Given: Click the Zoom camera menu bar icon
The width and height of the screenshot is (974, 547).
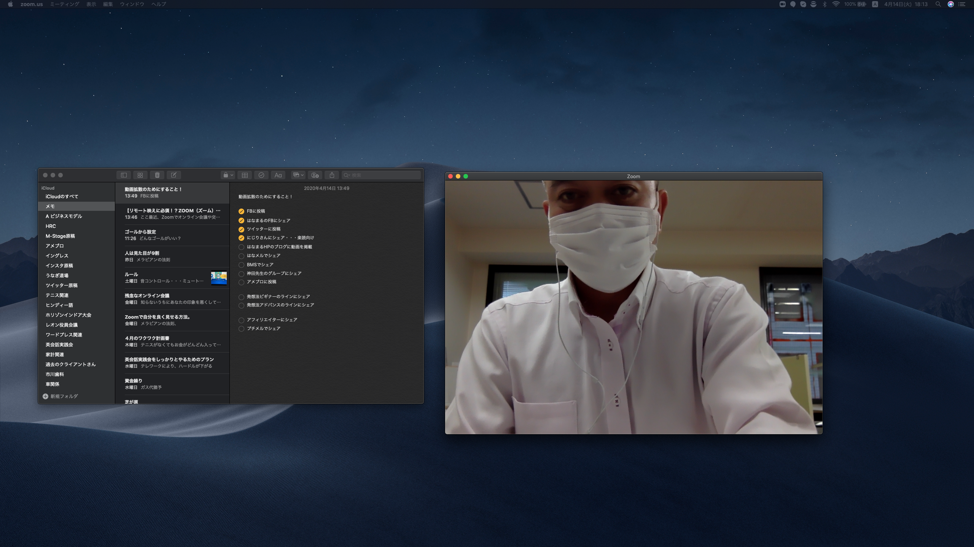Looking at the screenshot, I should pos(782,4).
